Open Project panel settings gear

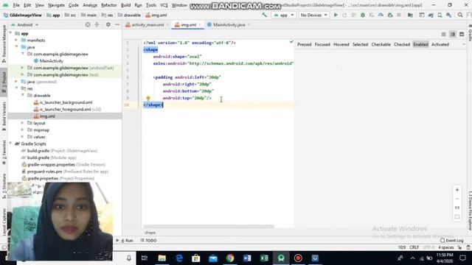click(108, 24)
